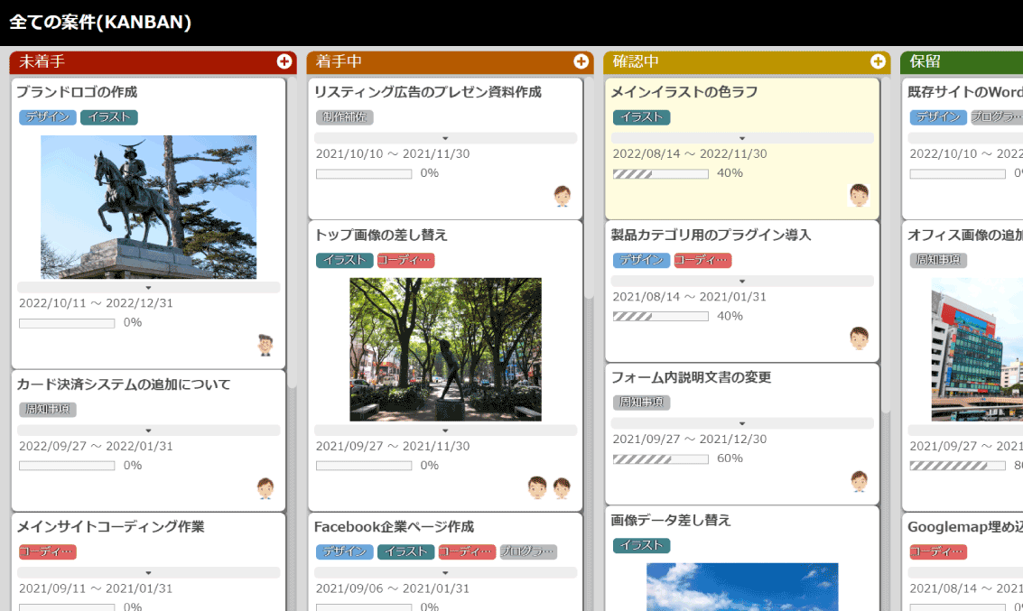
Task: Click 40% progress bar on 製品カテゴリ用のプラグイン導入
Action: 660,316
